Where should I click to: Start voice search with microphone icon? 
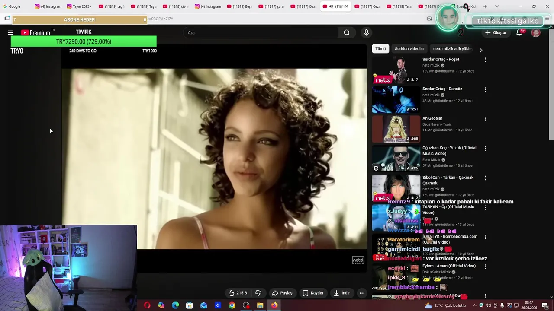366,32
